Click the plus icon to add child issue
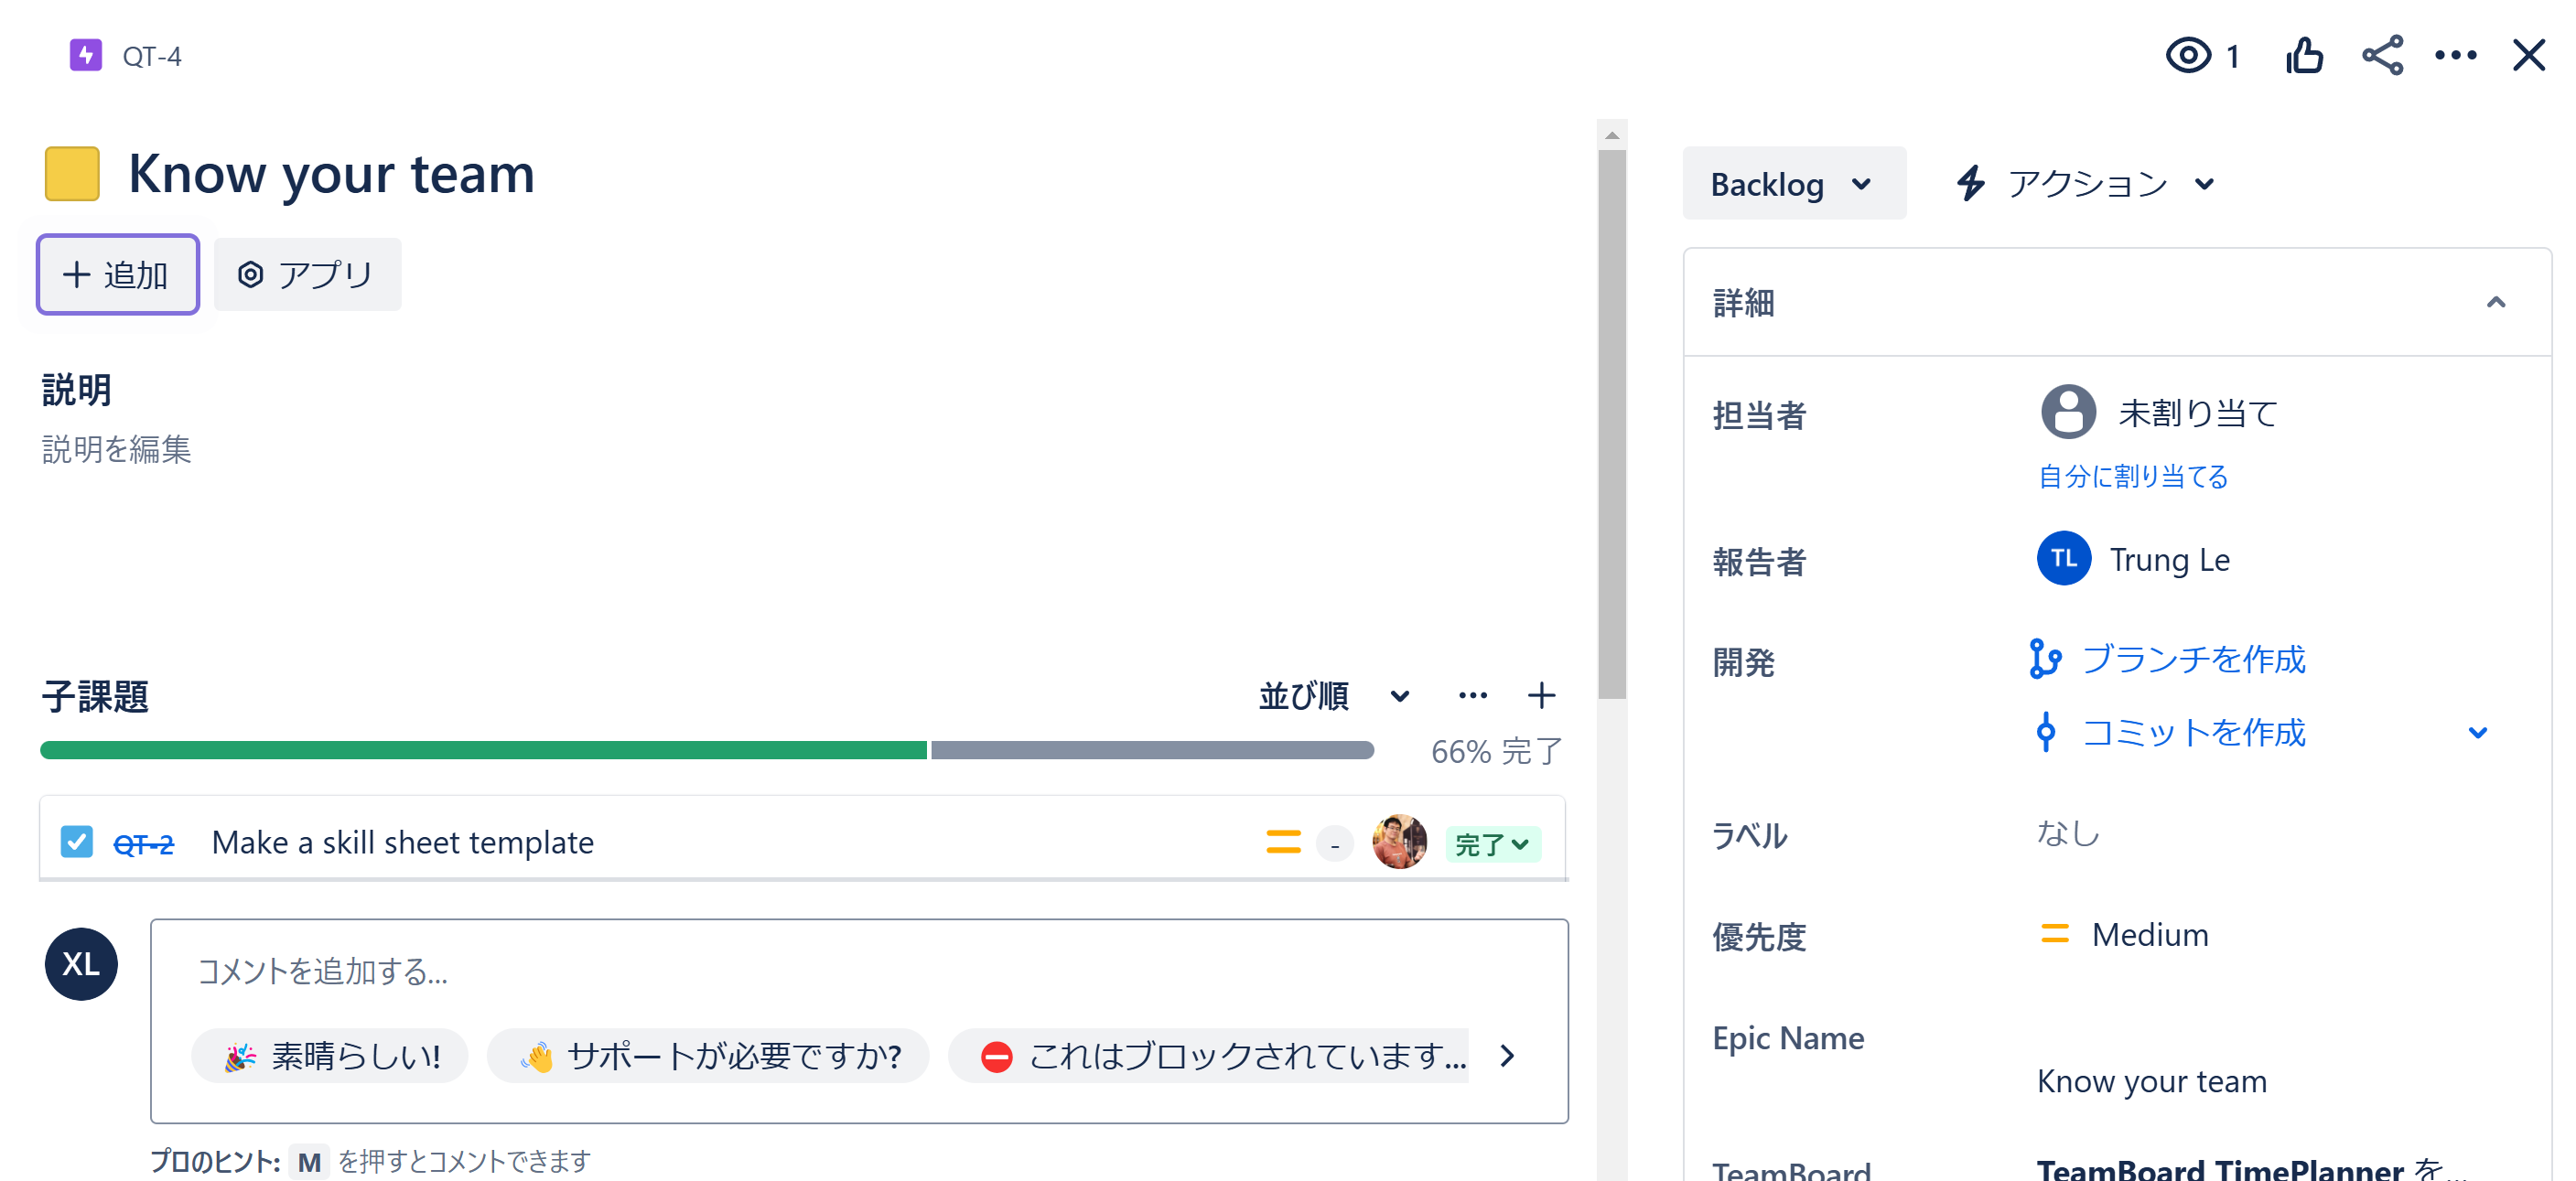The height and width of the screenshot is (1181, 2576). pyautogui.click(x=1541, y=695)
